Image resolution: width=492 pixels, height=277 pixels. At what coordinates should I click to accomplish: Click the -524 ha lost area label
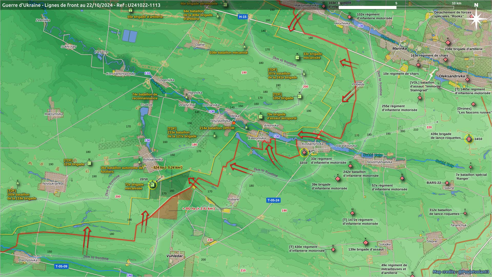(x=167, y=167)
